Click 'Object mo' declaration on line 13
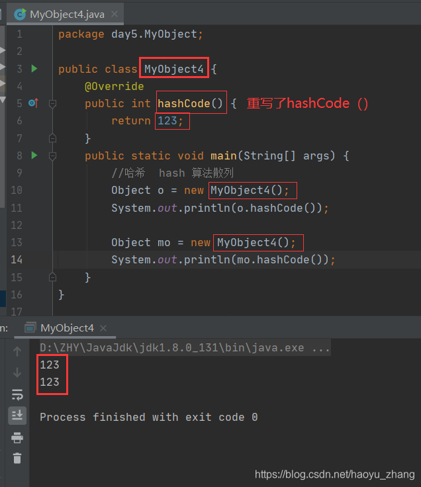This screenshot has width=421, height=487. pyautogui.click(x=141, y=242)
